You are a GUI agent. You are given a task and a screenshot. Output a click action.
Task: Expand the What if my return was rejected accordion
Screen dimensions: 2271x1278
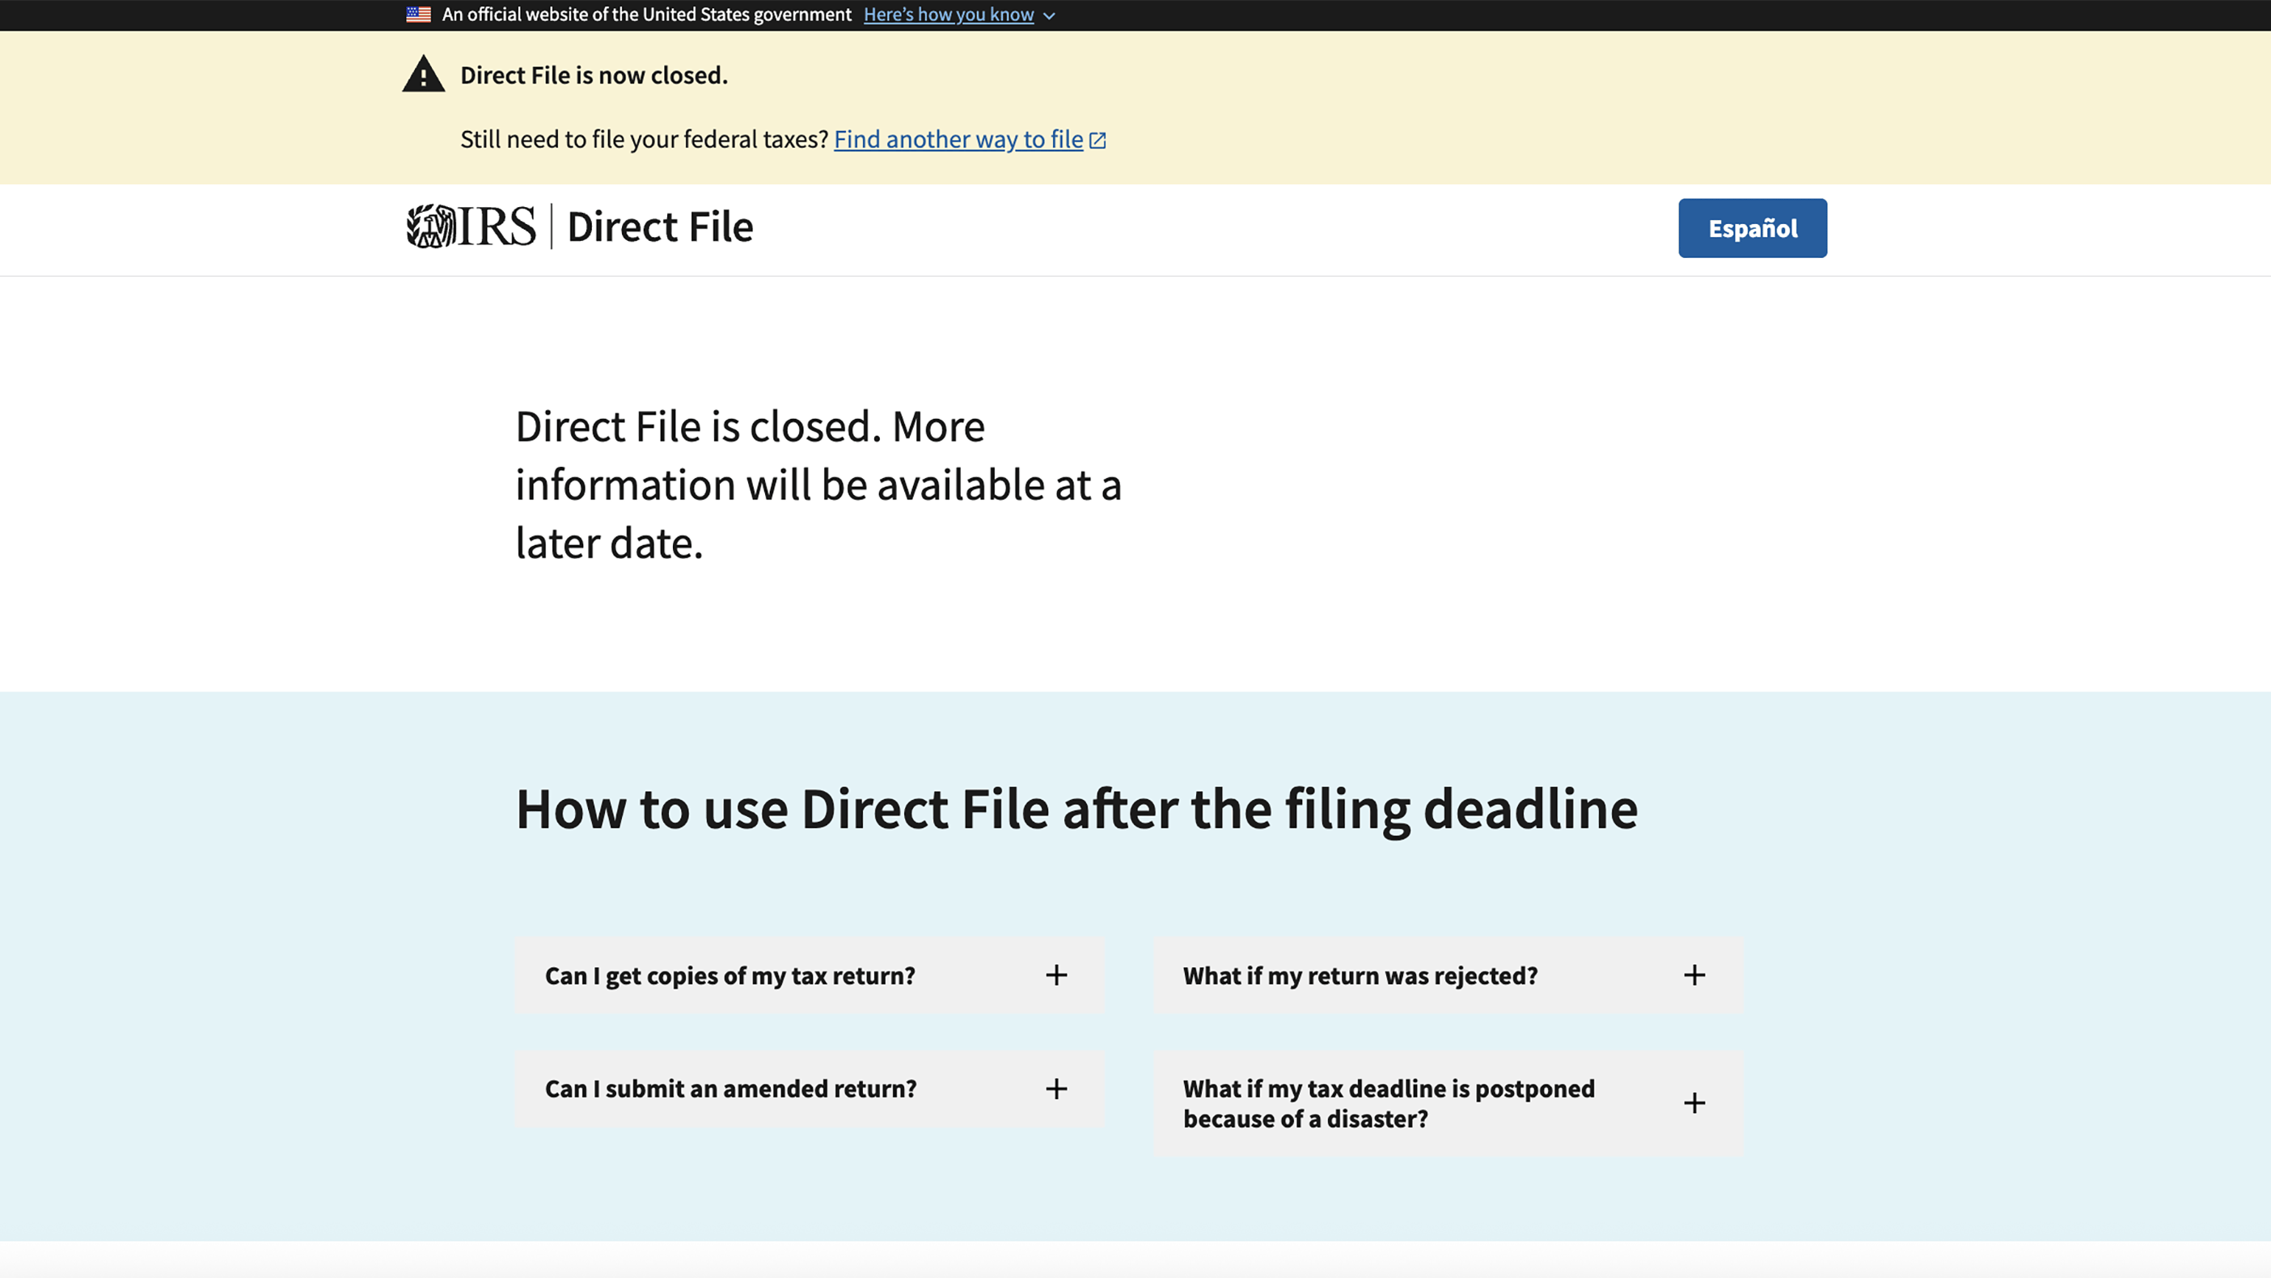coord(1446,975)
